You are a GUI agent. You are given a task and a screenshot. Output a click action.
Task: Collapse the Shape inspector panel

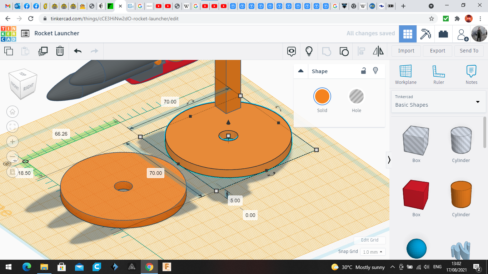click(x=301, y=71)
